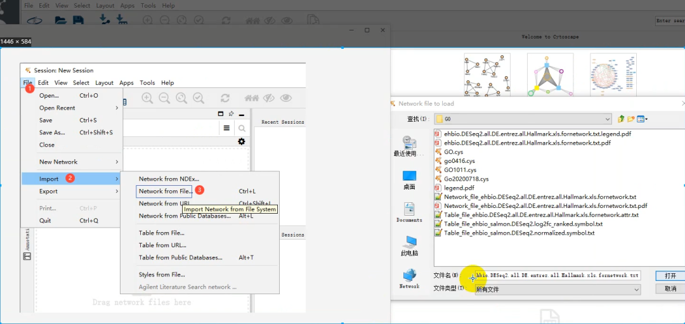Click Create New Folder icon in file dialog

tap(631, 119)
